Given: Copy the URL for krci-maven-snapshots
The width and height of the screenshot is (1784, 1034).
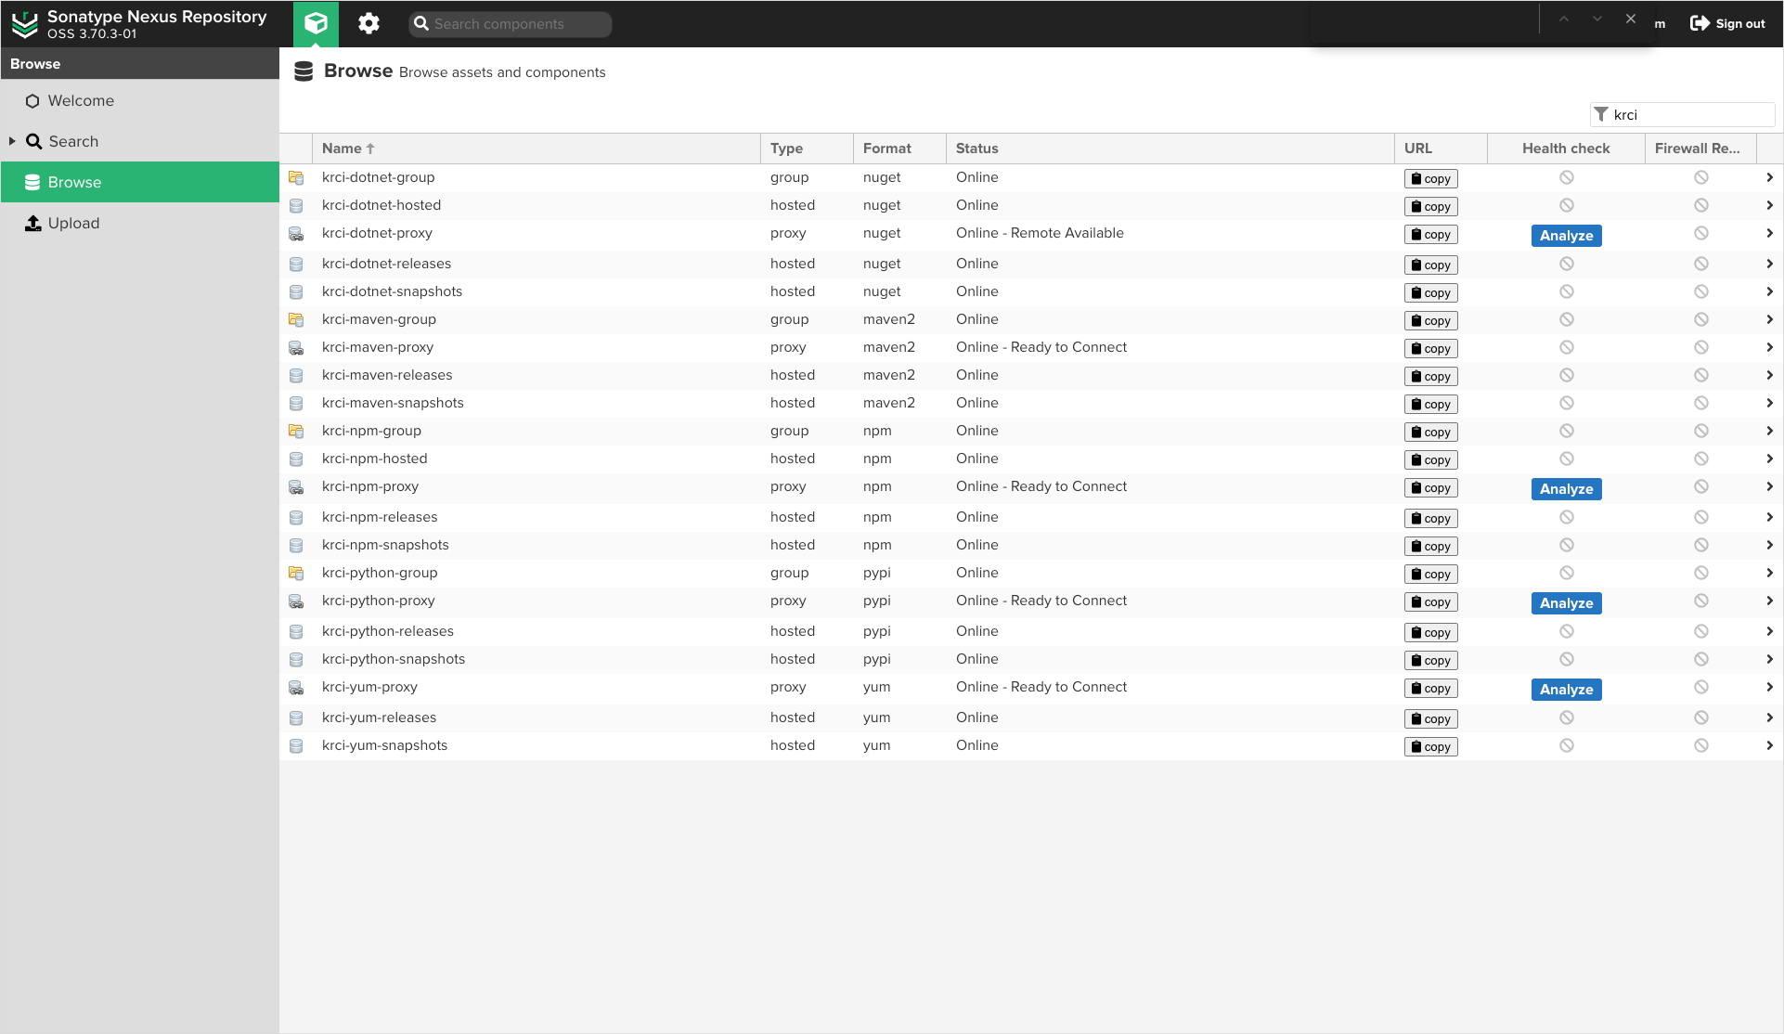Looking at the screenshot, I should pos(1429,404).
